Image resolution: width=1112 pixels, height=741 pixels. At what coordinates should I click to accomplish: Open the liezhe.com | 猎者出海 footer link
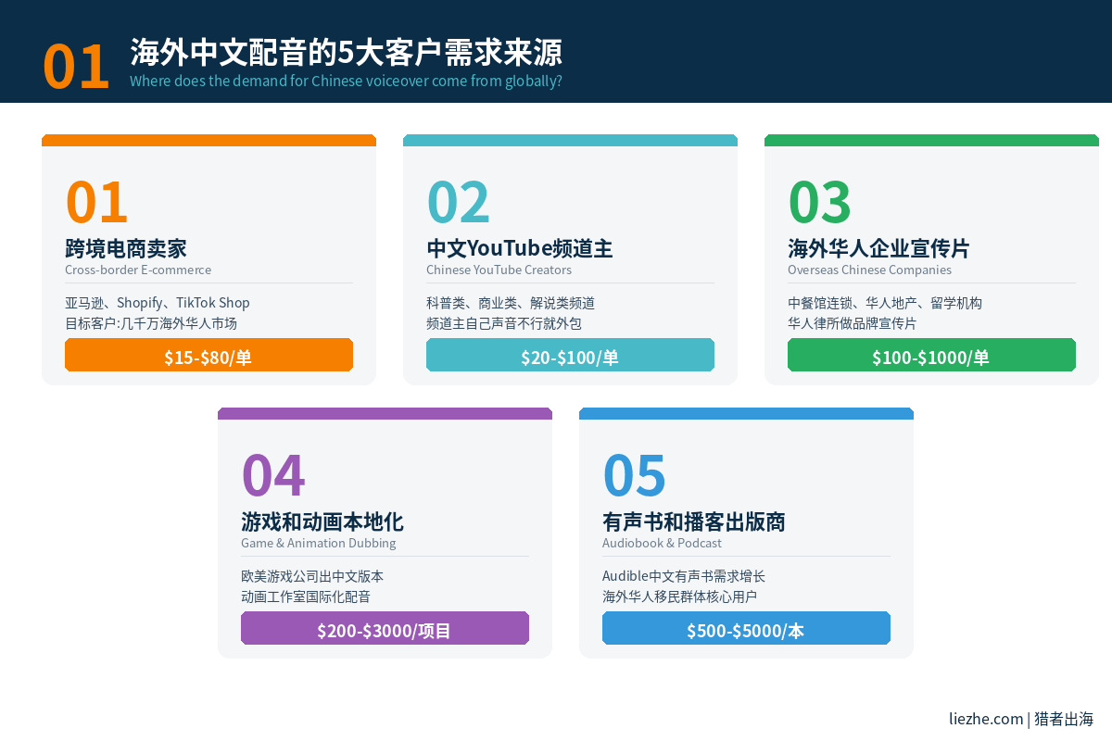[x=1021, y=719]
